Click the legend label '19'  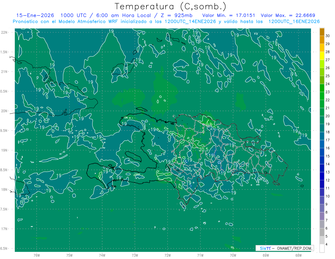tap(328, 124)
